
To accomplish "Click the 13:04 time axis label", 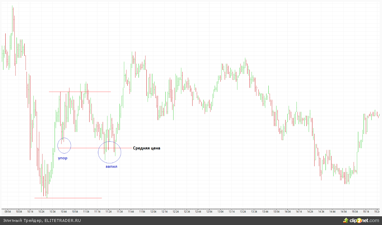I will (220, 212).
